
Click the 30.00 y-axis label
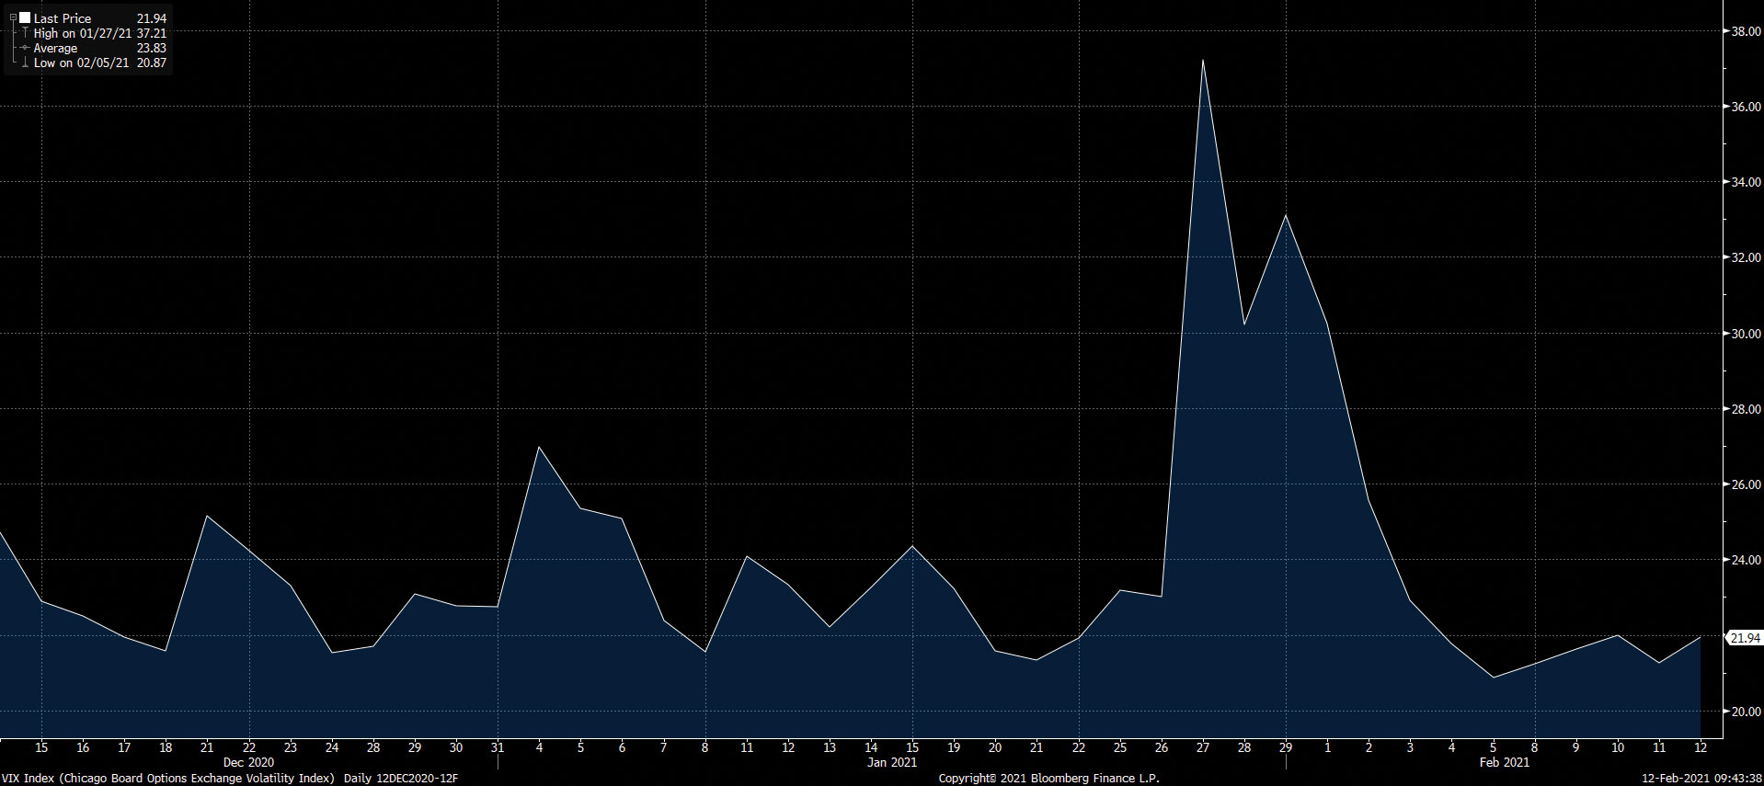pos(1746,334)
